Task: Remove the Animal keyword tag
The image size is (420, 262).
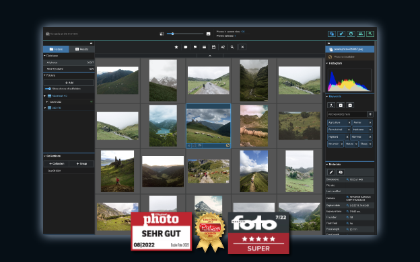Action: [x=370, y=122]
